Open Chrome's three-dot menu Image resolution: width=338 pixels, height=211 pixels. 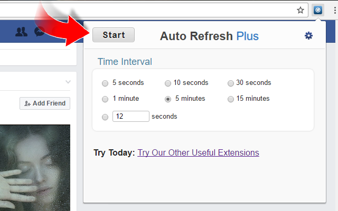(334, 10)
